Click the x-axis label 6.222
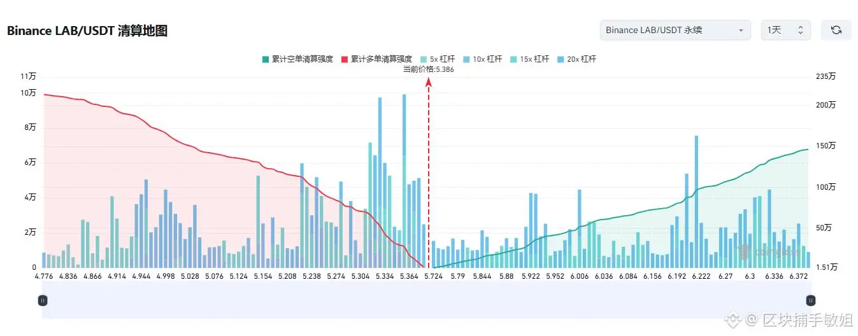Screen dimensions: 858x336 pos(701,276)
